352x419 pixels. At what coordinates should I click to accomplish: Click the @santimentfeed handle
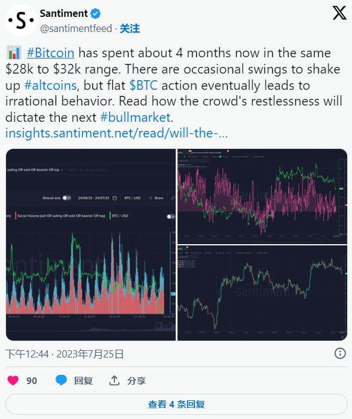pos(76,28)
